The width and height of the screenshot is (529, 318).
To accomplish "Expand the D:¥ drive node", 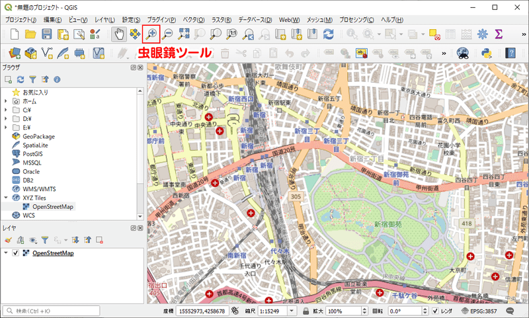I will tap(5, 119).
